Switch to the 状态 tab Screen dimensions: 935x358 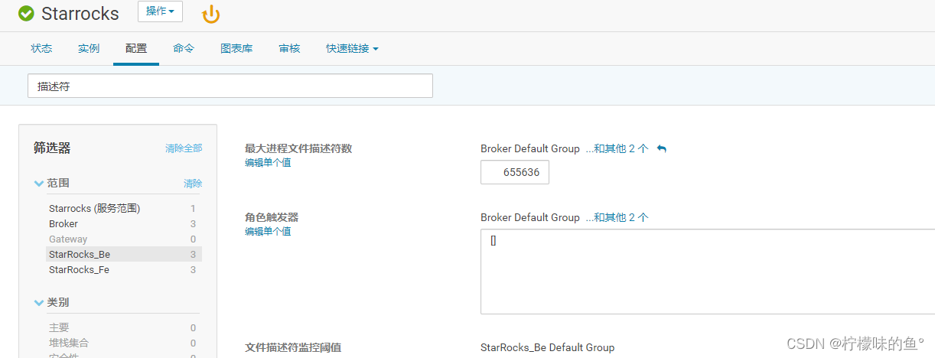pos(41,48)
